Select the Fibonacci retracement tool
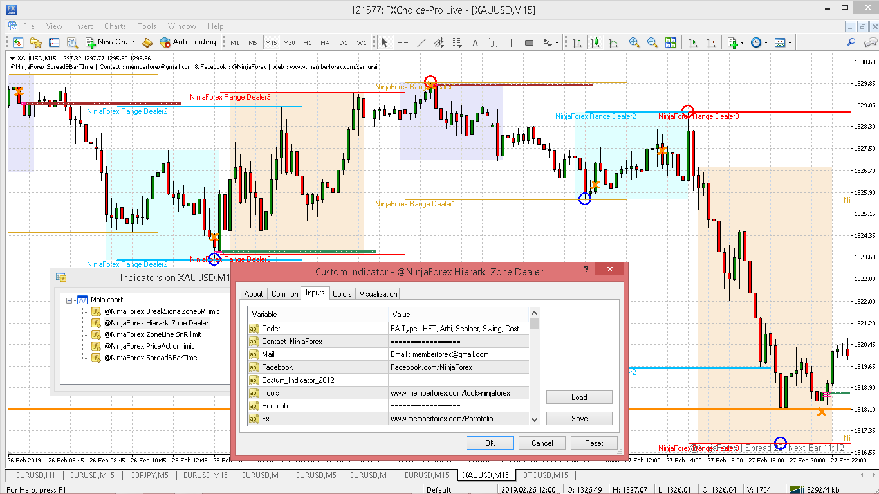Screen dimensions: 879x494 pyautogui.click(x=458, y=42)
